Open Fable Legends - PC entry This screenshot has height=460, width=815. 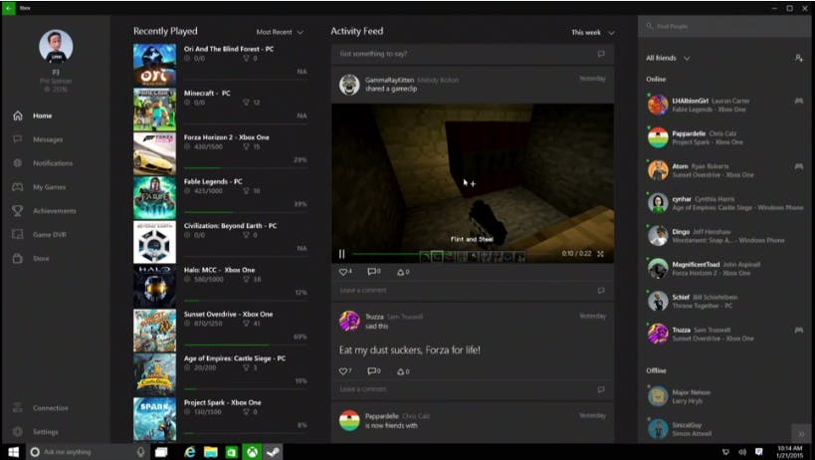click(x=220, y=197)
